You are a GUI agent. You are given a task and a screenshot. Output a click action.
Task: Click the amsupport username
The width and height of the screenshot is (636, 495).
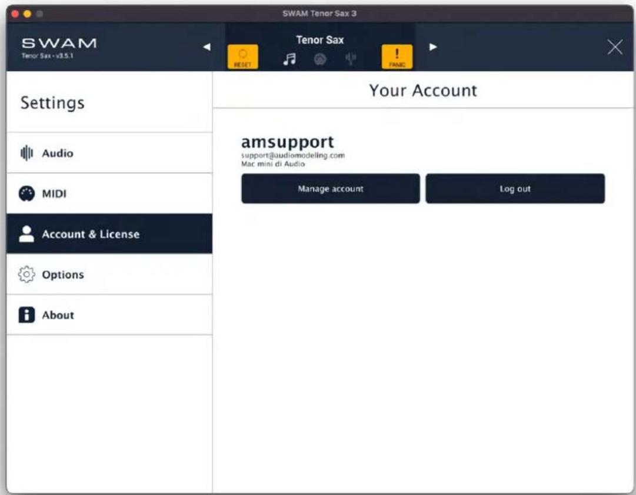(287, 142)
